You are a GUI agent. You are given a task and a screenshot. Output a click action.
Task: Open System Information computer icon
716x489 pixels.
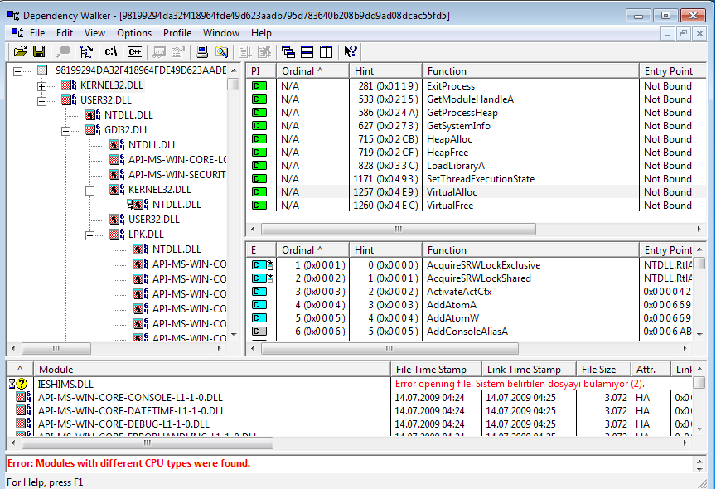(202, 51)
